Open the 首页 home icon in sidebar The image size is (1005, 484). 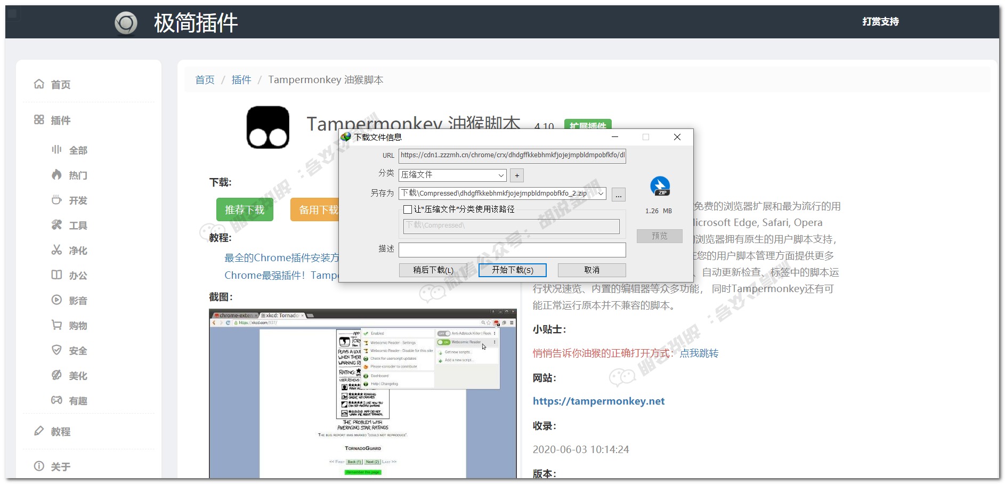pyautogui.click(x=39, y=84)
